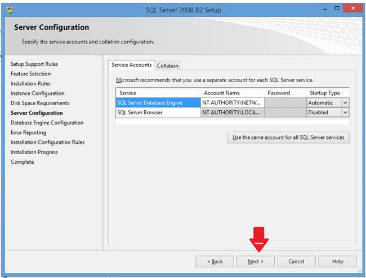This screenshot has width=366, height=278.
Task: Go Back to previous setup page
Action: 215,262
